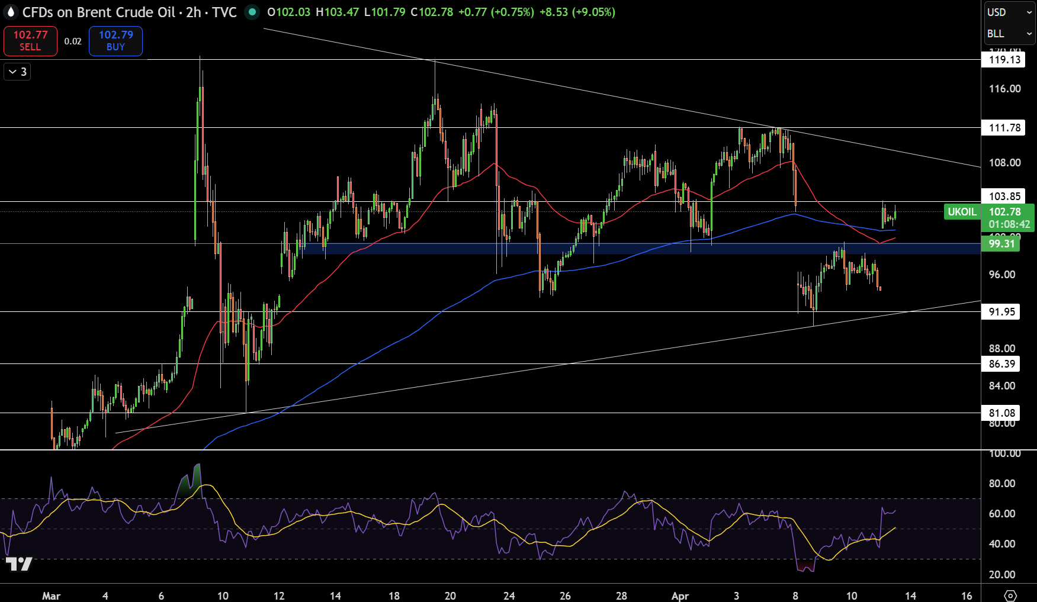Click the green market status dot

tap(252, 12)
